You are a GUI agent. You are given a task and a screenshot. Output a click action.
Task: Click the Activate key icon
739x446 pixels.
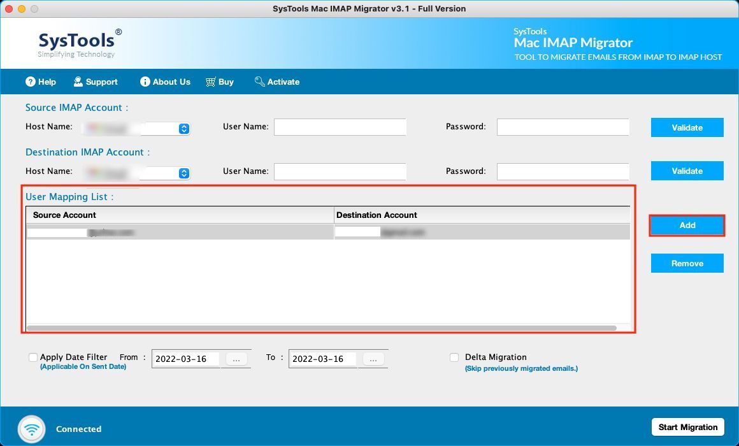tap(260, 82)
